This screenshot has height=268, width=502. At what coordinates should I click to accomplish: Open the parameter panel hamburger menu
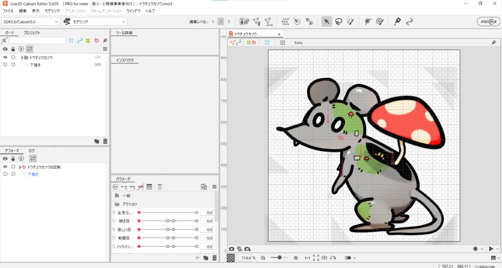214,187
